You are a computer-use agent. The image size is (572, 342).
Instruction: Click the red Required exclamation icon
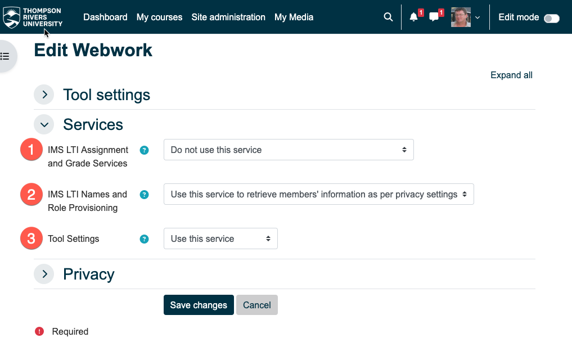click(39, 331)
